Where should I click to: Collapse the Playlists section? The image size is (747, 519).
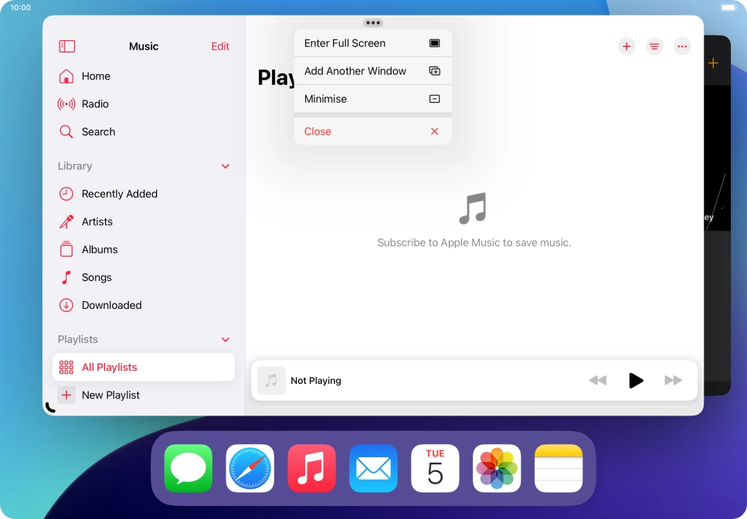(226, 339)
